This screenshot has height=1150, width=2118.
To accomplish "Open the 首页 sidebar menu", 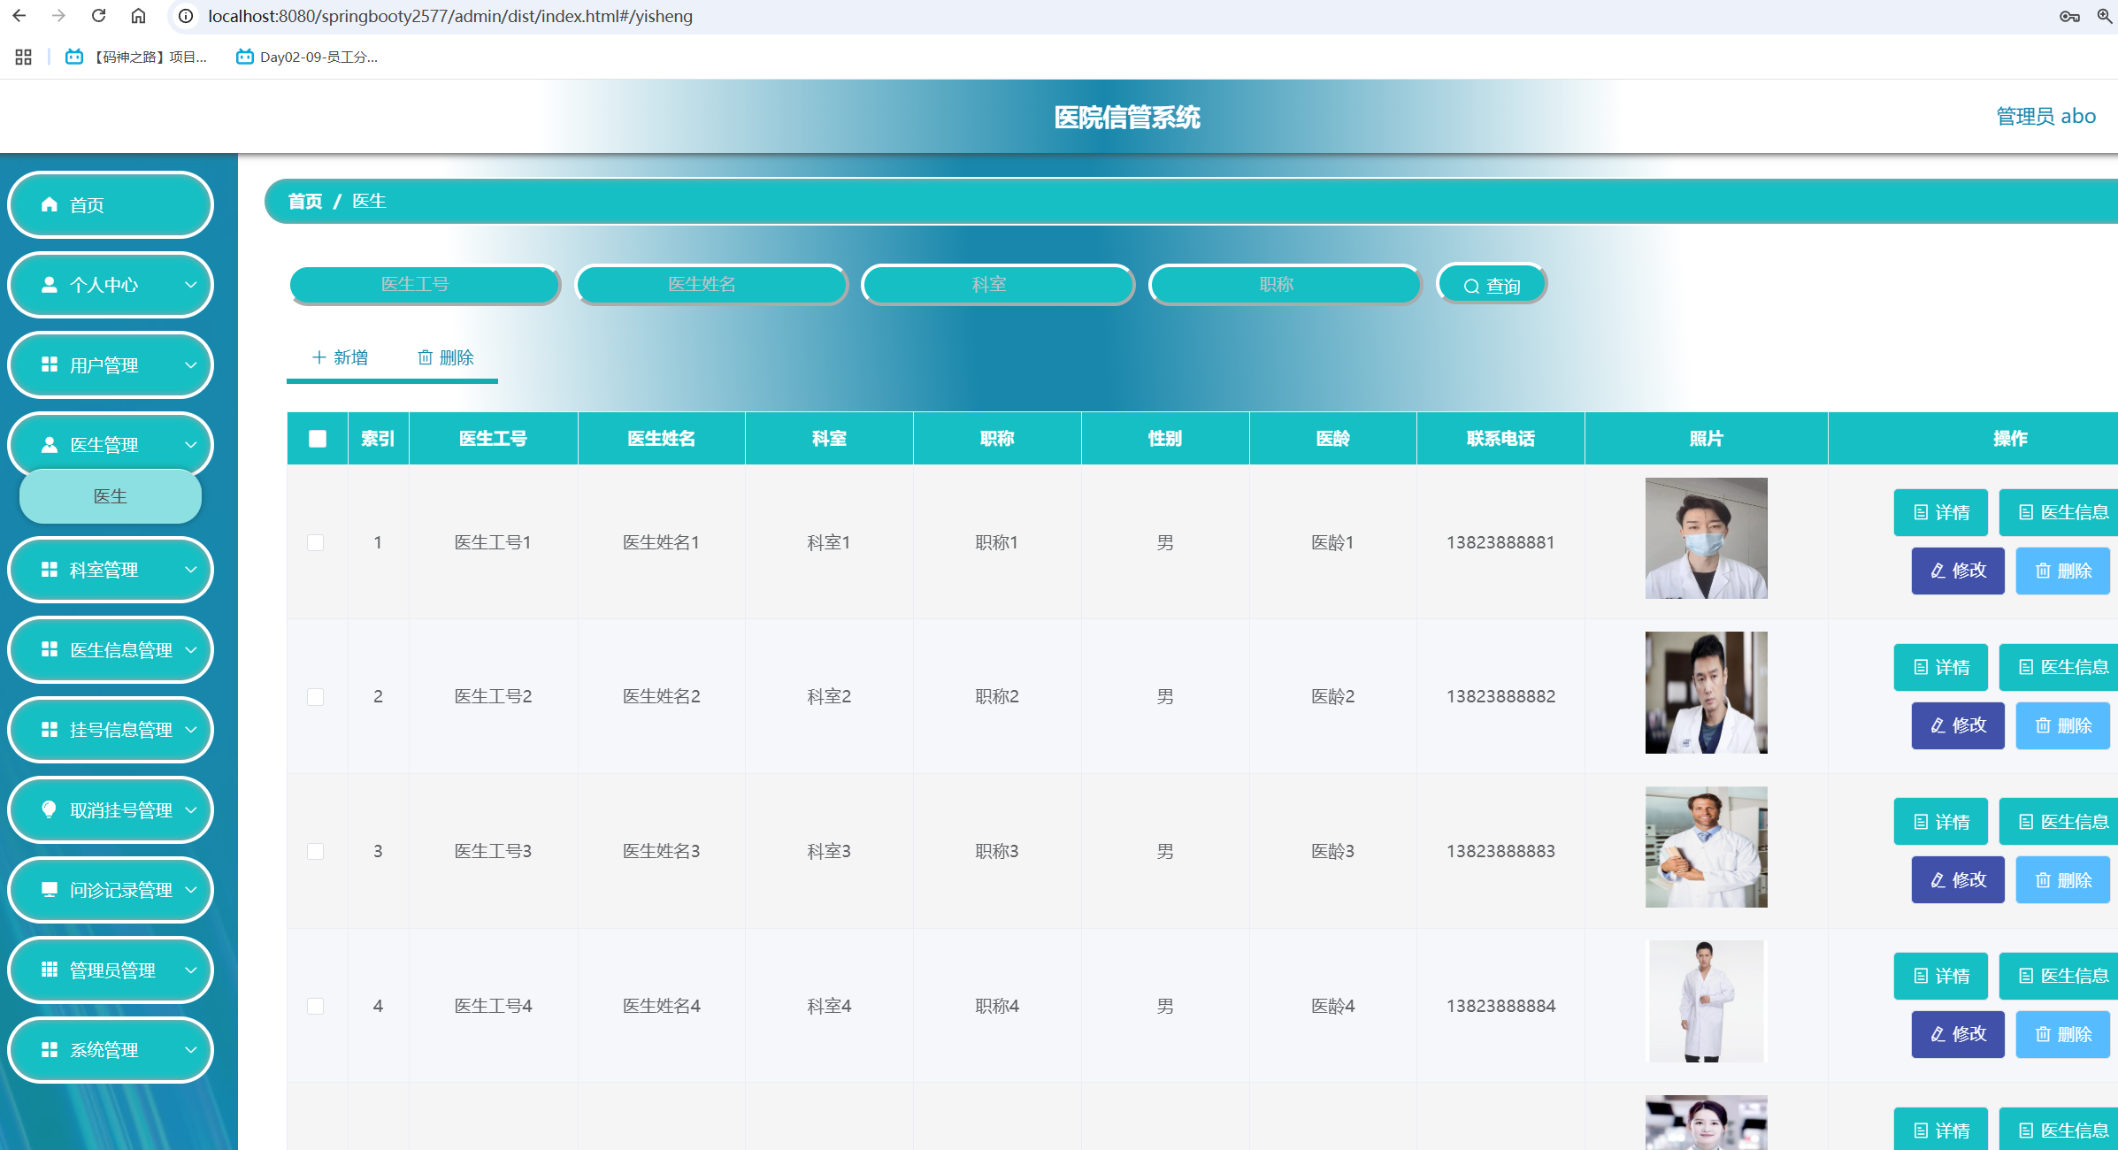I will pyautogui.click(x=111, y=204).
